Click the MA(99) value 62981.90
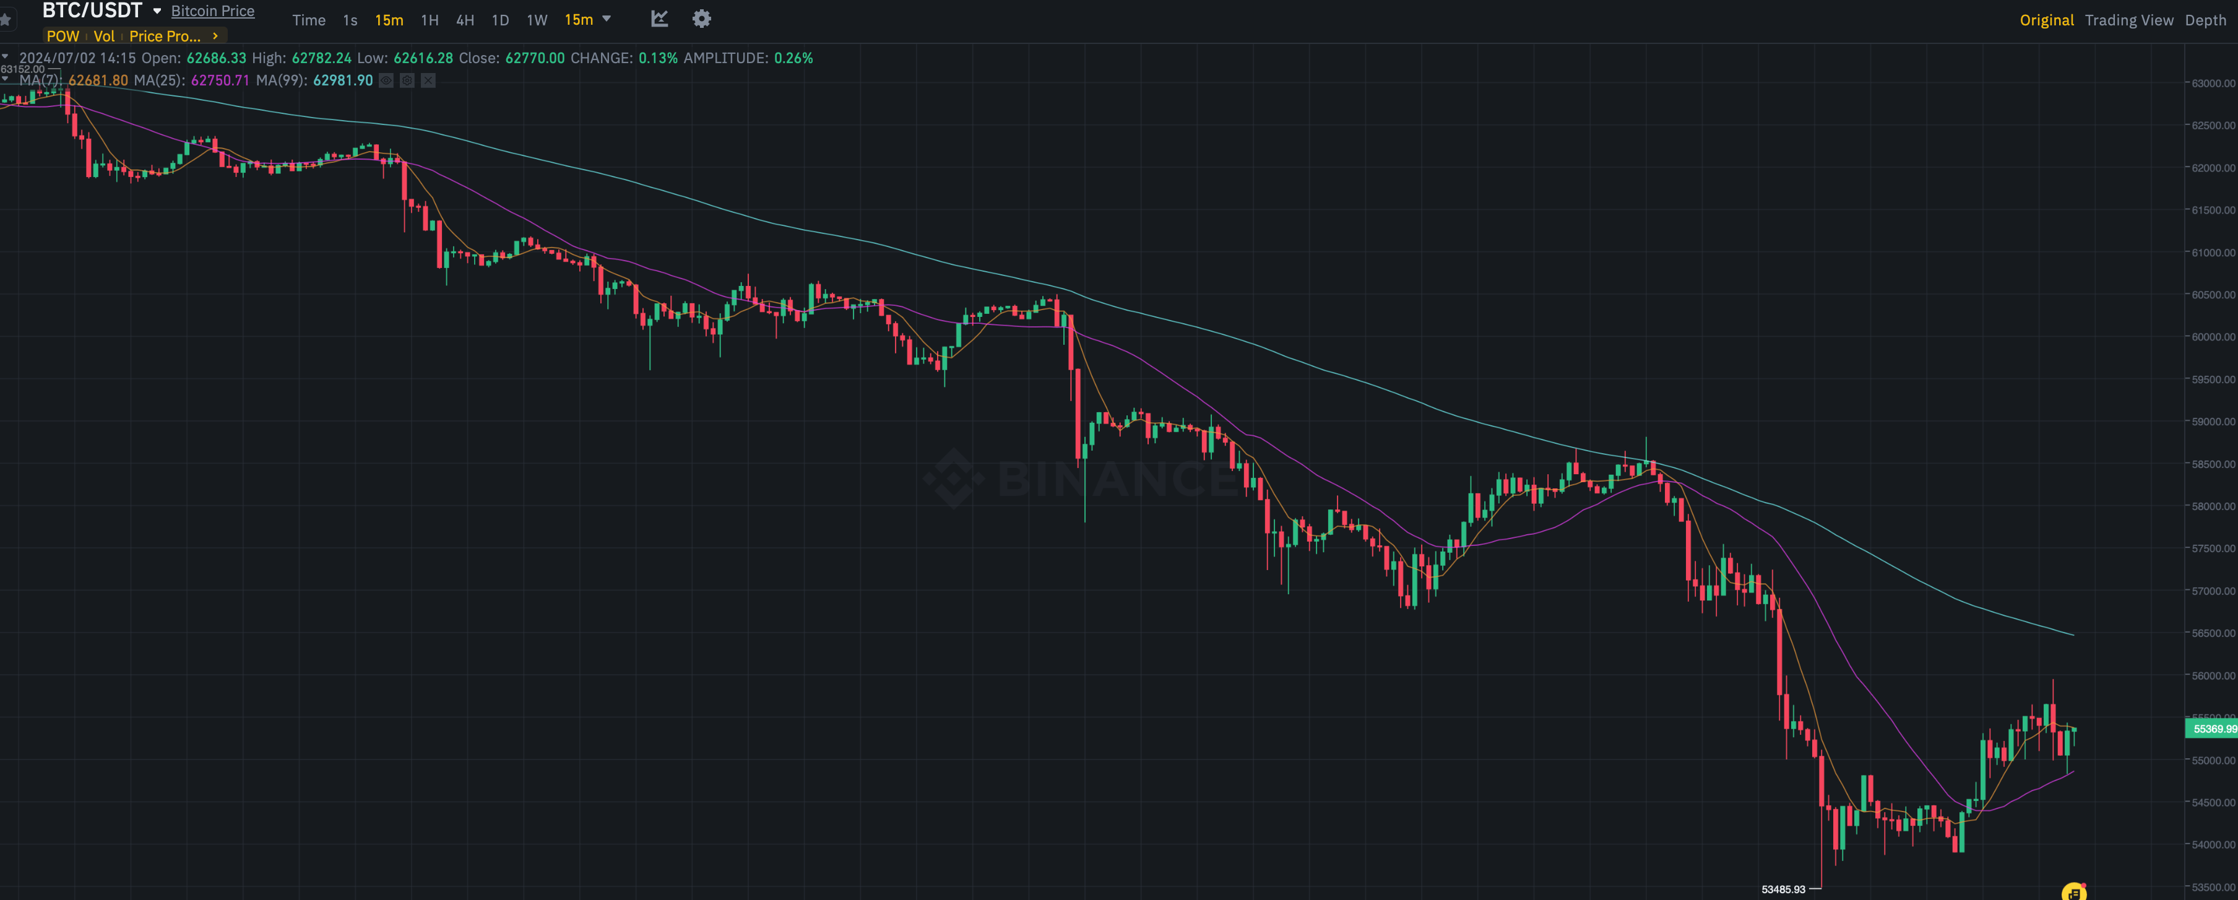Viewport: 2238px width, 900px height. click(343, 80)
